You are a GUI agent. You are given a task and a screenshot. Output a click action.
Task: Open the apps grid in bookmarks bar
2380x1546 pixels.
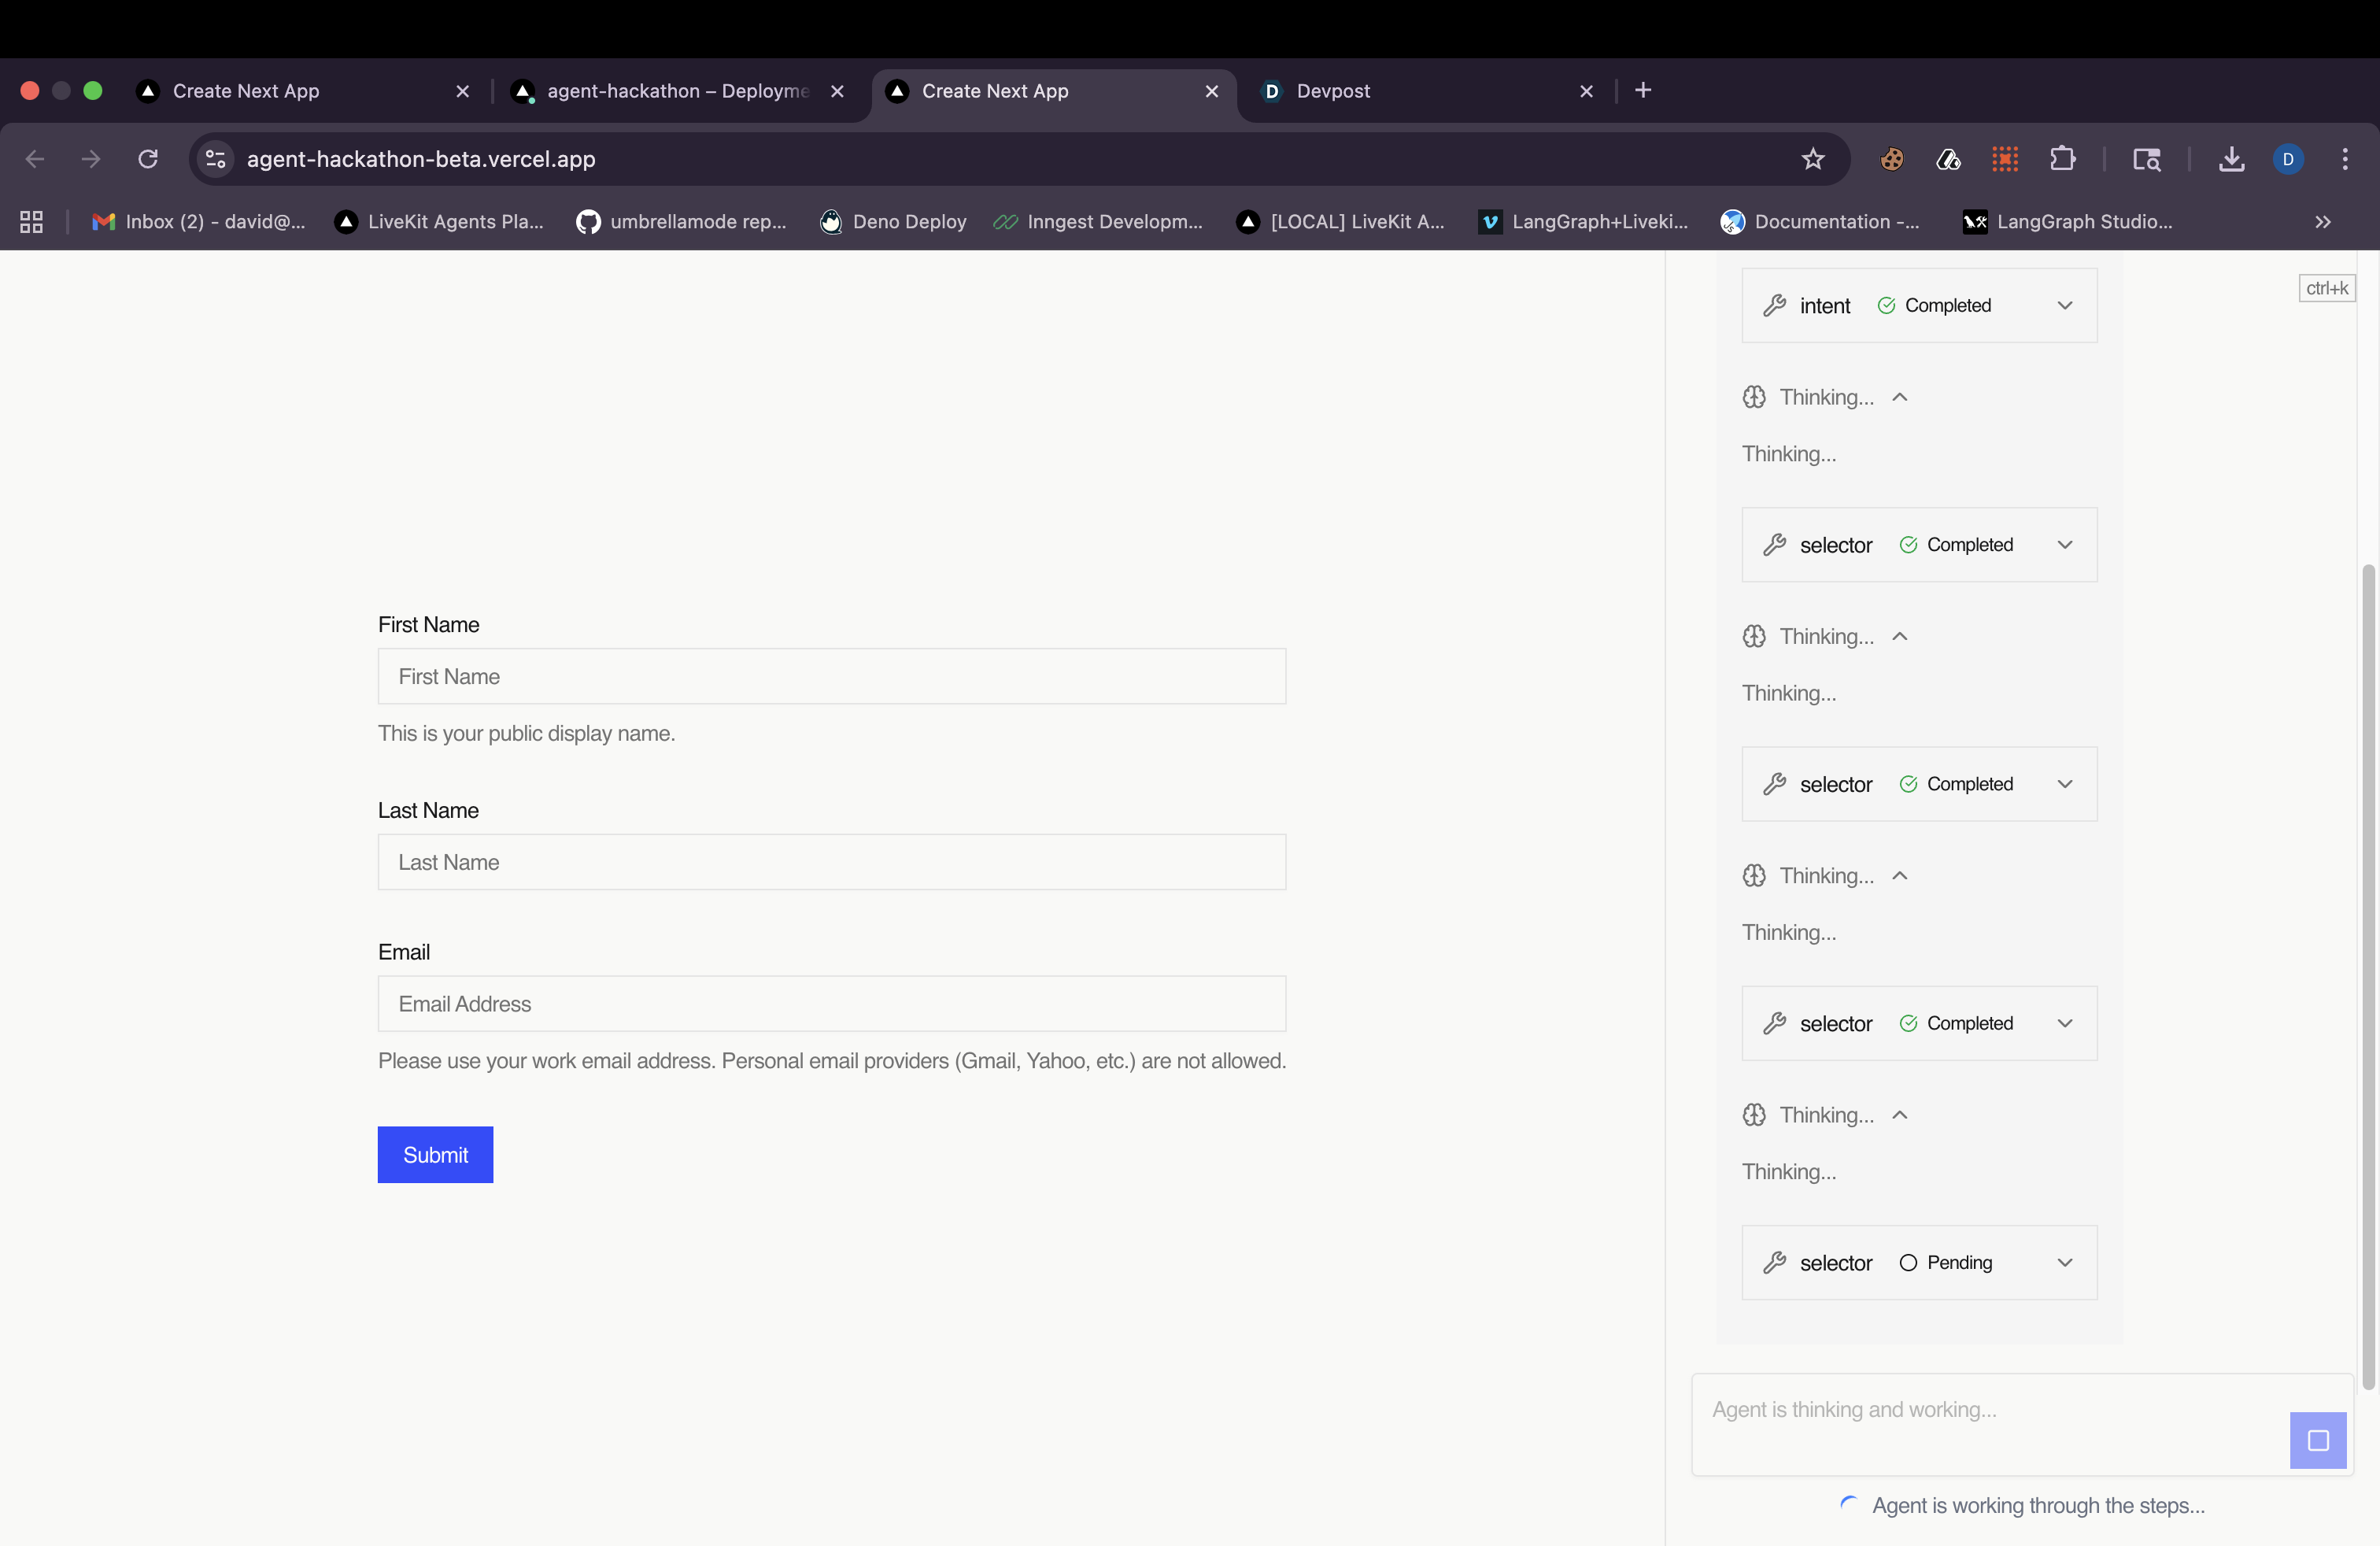[x=31, y=222]
